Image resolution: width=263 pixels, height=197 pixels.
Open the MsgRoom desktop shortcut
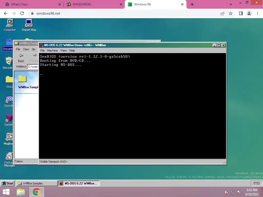click(x=9, y=139)
